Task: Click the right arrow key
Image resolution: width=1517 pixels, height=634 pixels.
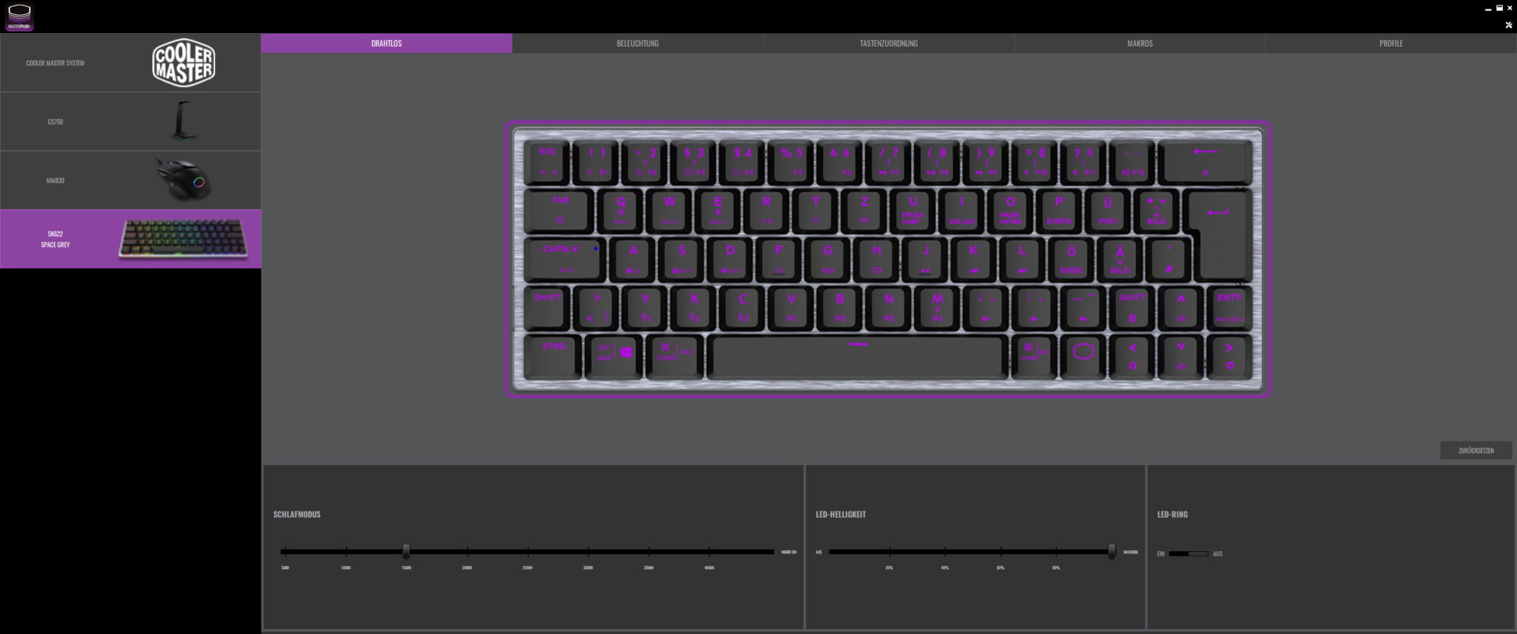Action: pyautogui.click(x=1229, y=356)
